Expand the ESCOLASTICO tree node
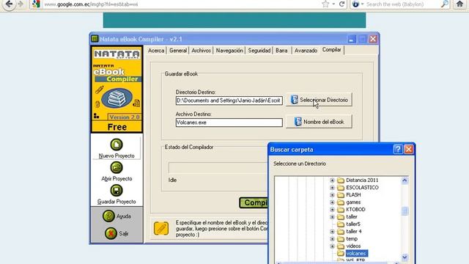The width and height of the screenshot is (469, 264). click(x=332, y=188)
